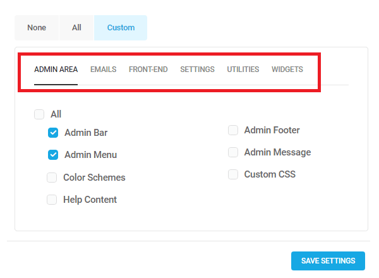Select the None option button
The width and height of the screenshot is (379, 278).
(x=37, y=28)
